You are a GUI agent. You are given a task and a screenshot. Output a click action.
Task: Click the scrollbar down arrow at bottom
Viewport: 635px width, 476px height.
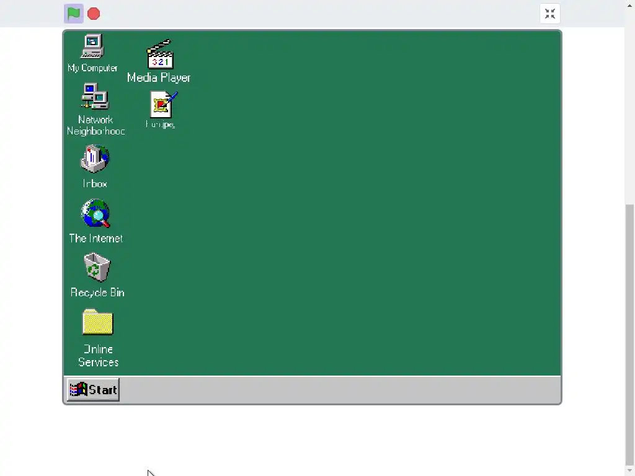[629, 470]
